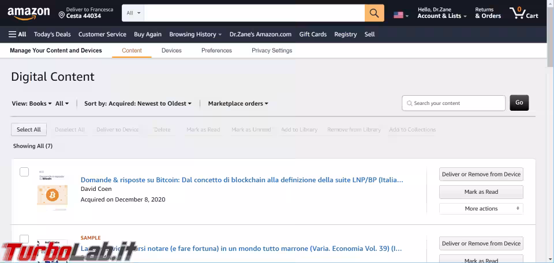Click the Deliver to Francesca address
The width and height of the screenshot is (554, 263).
click(86, 13)
